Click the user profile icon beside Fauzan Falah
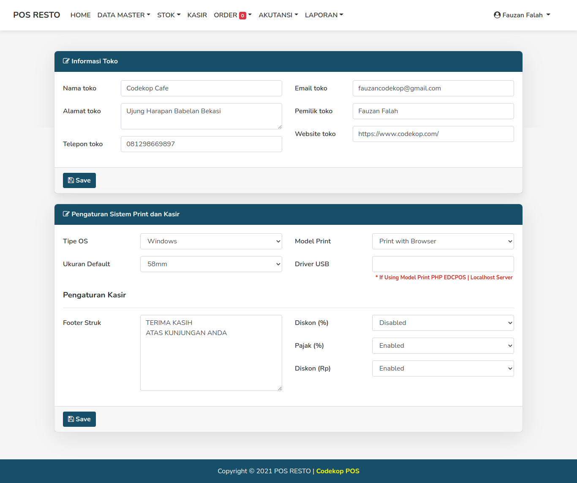The image size is (577, 483). pos(497,15)
